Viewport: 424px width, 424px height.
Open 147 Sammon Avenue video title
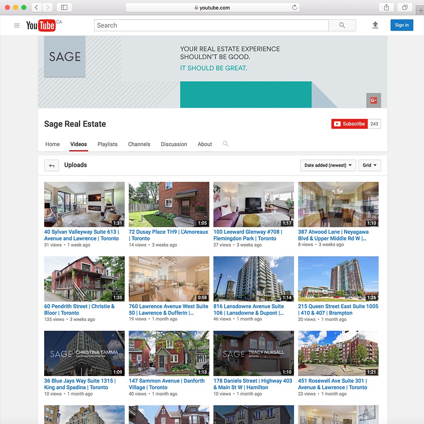(167, 384)
